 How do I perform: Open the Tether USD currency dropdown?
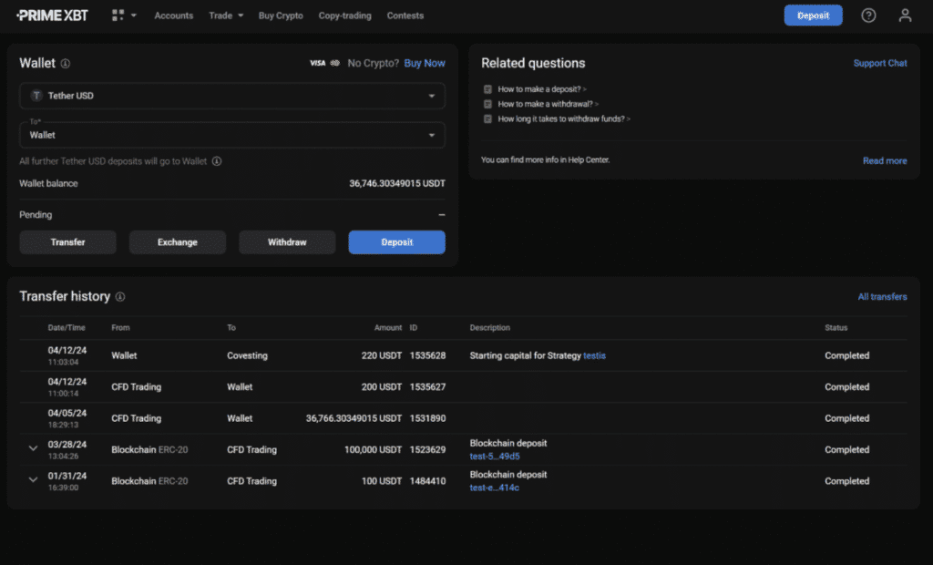click(231, 96)
